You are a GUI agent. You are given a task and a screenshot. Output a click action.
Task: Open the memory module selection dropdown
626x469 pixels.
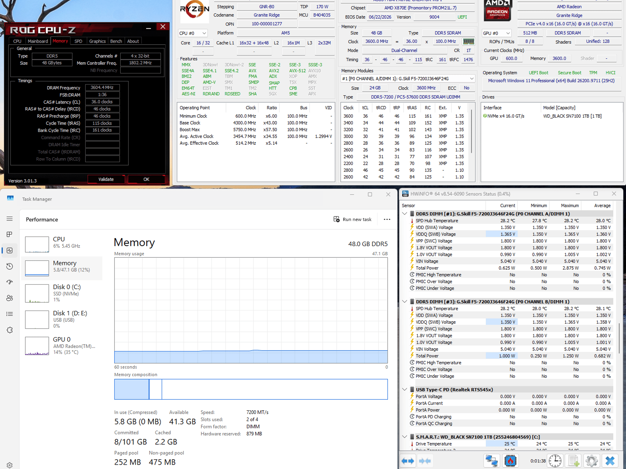[x=408, y=79]
